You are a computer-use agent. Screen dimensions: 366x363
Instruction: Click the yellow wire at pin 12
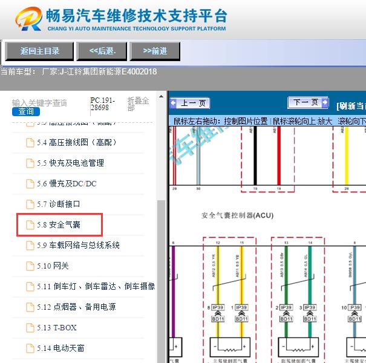(218, 275)
